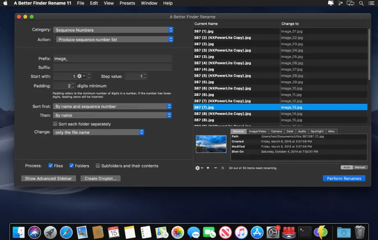378x240 pixels.
Task: Click the Suffix input field
Action: tap(112, 67)
